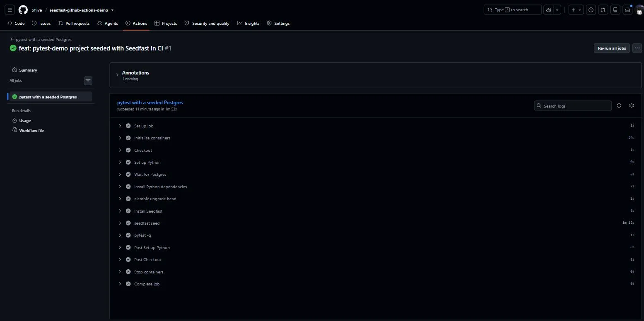Expand the Checkout step chevron

(120, 150)
